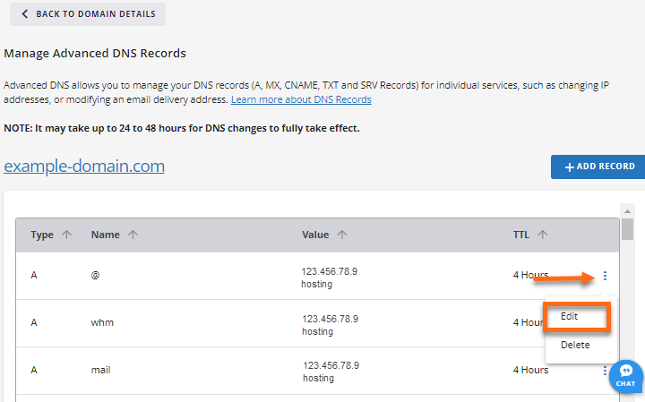Click the whm record name
Screen dimensions: 645x402
point(102,322)
